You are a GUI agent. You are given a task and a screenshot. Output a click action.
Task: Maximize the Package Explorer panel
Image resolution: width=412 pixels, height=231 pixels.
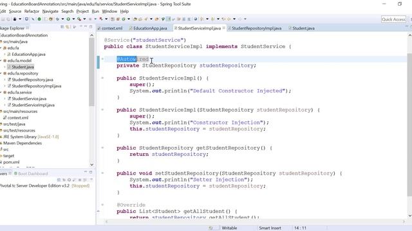(x=91, y=27)
